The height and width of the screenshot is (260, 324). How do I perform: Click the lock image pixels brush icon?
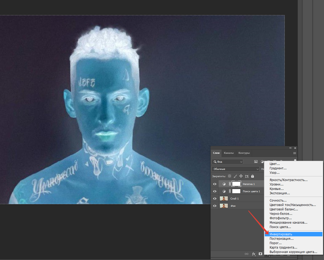click(x=235, y=176)
